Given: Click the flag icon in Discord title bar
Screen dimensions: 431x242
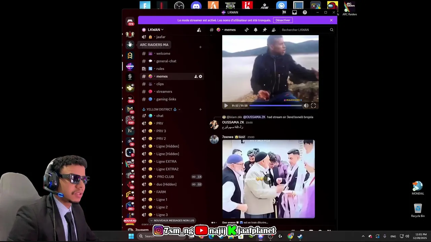Looking at the screenshot, I should point(284,12).
